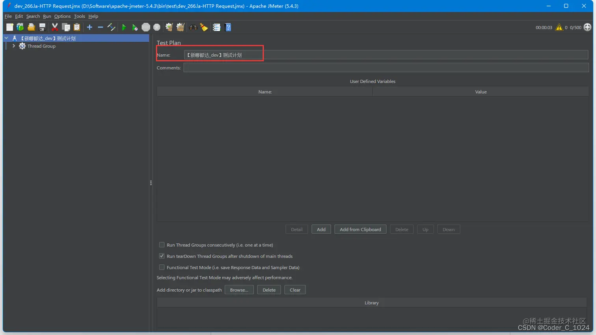Screen dimensions: 596x335
Task: Open the Tools menu
Action: 79,16
